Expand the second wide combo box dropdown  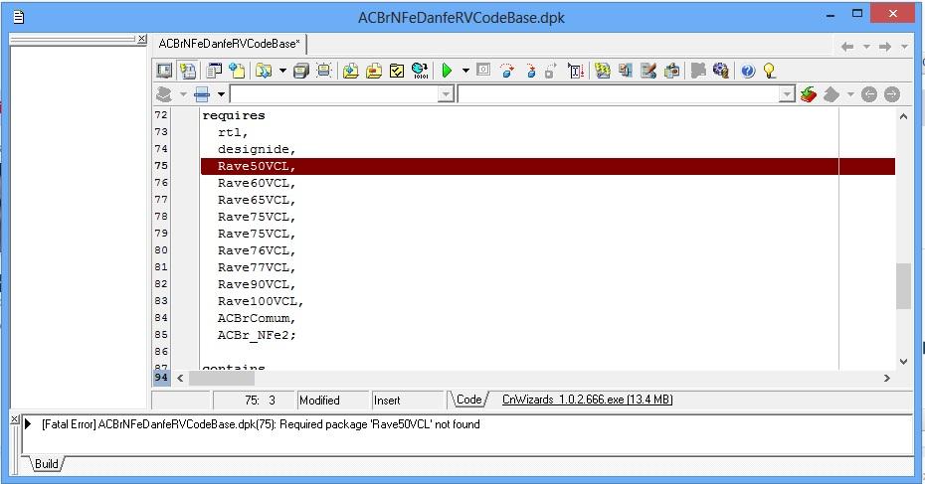787,94
